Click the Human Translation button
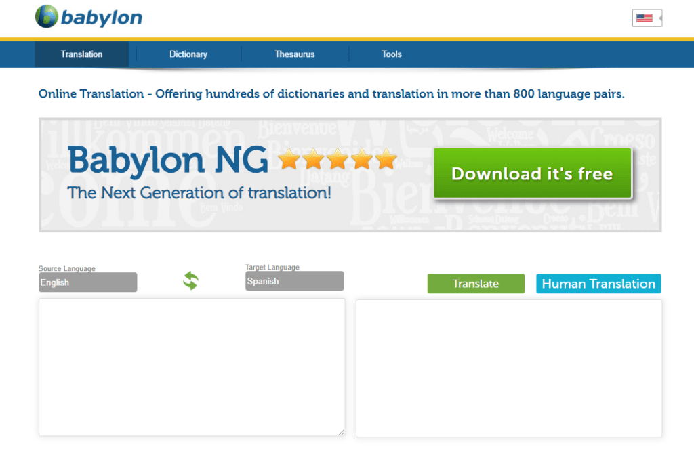This screenshot has width=694, height=468. click(x=598, y=284)
